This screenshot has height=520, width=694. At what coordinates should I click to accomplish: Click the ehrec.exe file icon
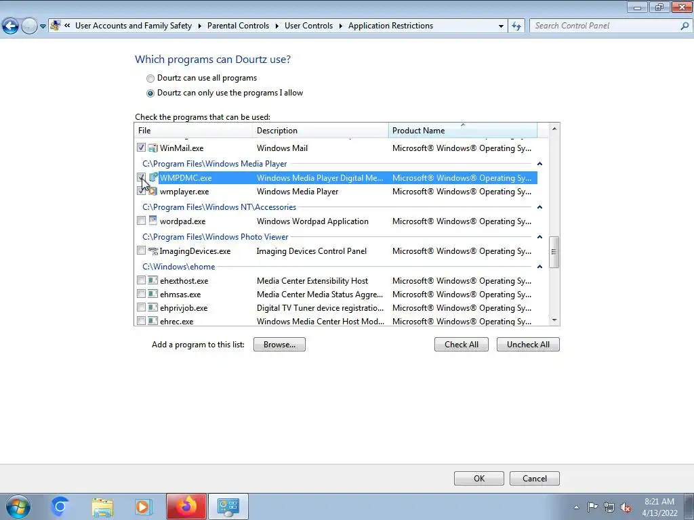click(x=152, y=321)
